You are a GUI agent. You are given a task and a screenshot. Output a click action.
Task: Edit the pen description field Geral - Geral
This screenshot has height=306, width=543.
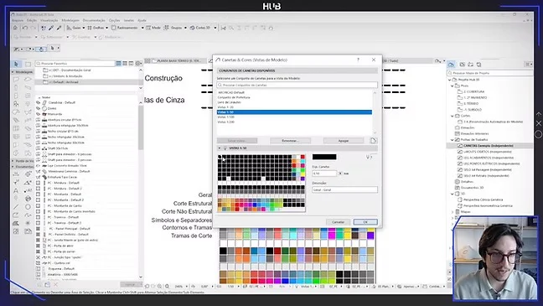[x=344, y=190]
